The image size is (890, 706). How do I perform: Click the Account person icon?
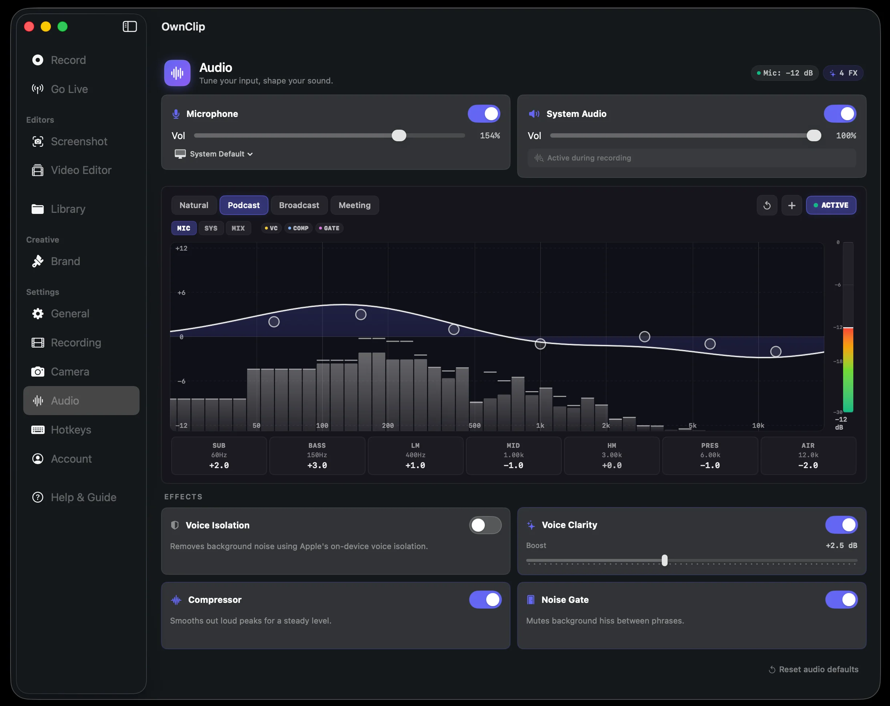coord(37,458)
